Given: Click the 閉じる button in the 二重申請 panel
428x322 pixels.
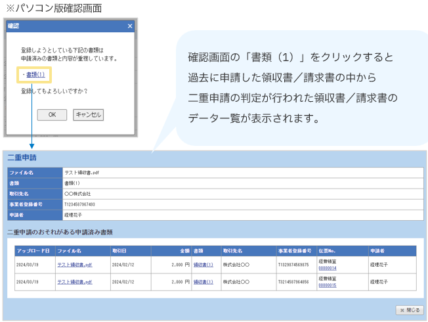Looking at the screenshot, I should 410,310.
